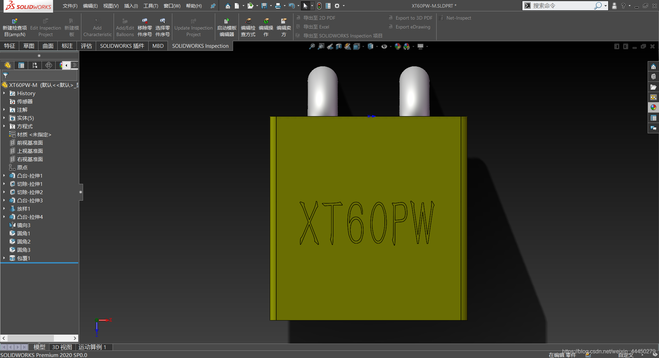
Task: Switch to the 草图 sketch ribbon tab
Action: pos(29,46)
